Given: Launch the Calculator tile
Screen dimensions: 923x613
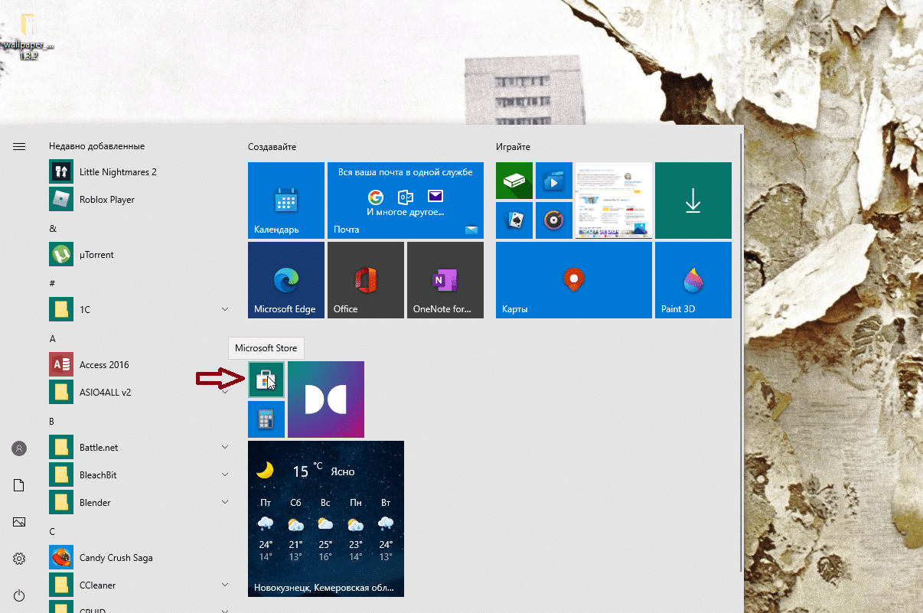Looking at the screenshot, I should tap(266, 419).
